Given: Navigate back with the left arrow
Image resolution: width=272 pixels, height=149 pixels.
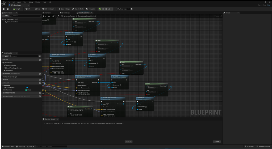Looking at the screenshot, I should pyautogui.click(x=49, y=16).
